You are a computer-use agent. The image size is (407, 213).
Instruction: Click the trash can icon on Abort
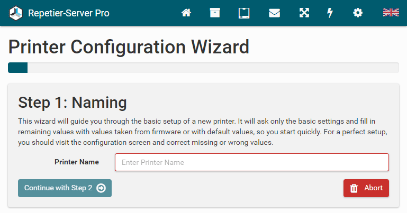coord(355,188)
